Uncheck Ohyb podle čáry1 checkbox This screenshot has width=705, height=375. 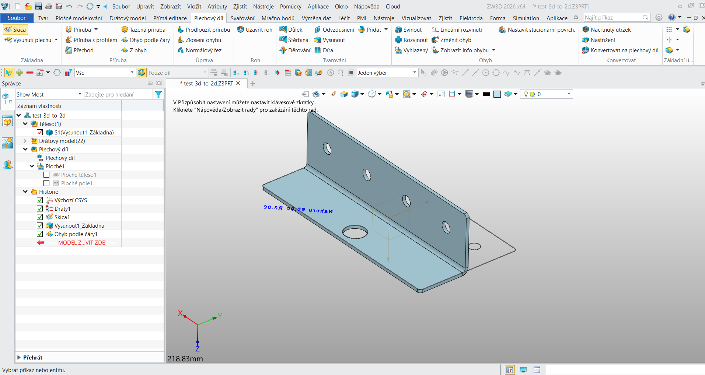click(40, 234)
